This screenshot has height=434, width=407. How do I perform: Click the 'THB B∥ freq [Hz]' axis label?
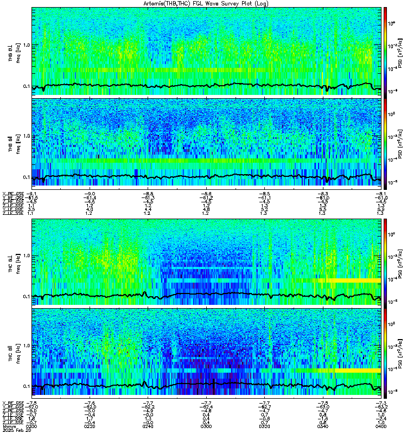[15, 144]
